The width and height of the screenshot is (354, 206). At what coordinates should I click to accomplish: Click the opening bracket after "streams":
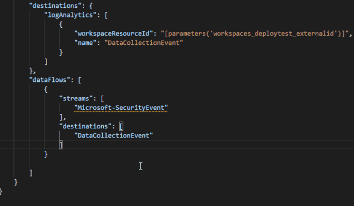102,99
